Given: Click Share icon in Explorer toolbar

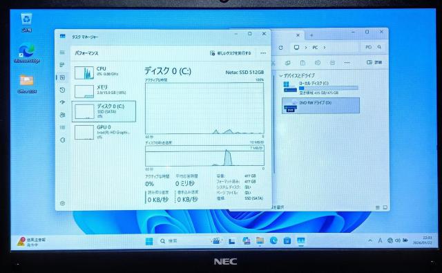Looking at the screenshot, I should pos(333,63).
